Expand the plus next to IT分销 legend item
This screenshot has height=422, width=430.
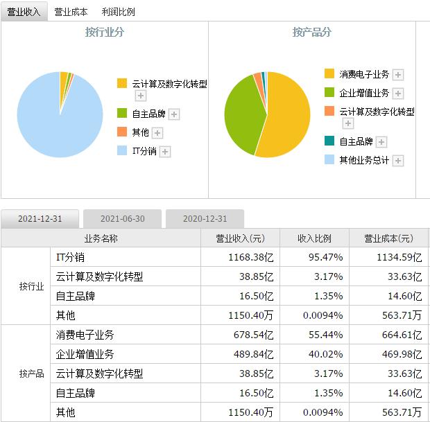point(165,152)
